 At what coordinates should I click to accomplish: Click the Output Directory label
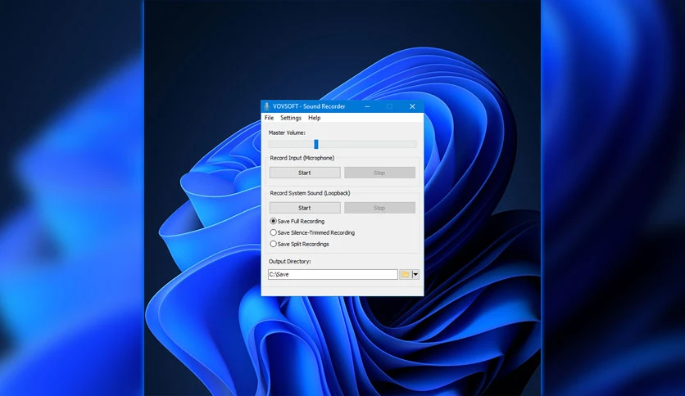tap(289, 261)
